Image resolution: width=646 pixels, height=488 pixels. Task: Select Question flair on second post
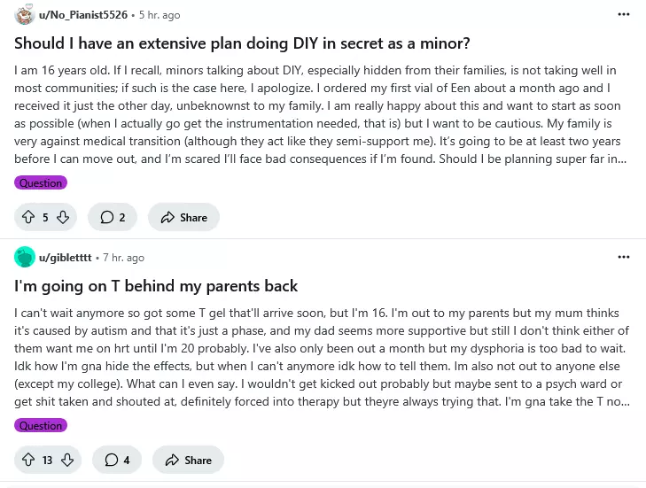[x=41, y=425]
